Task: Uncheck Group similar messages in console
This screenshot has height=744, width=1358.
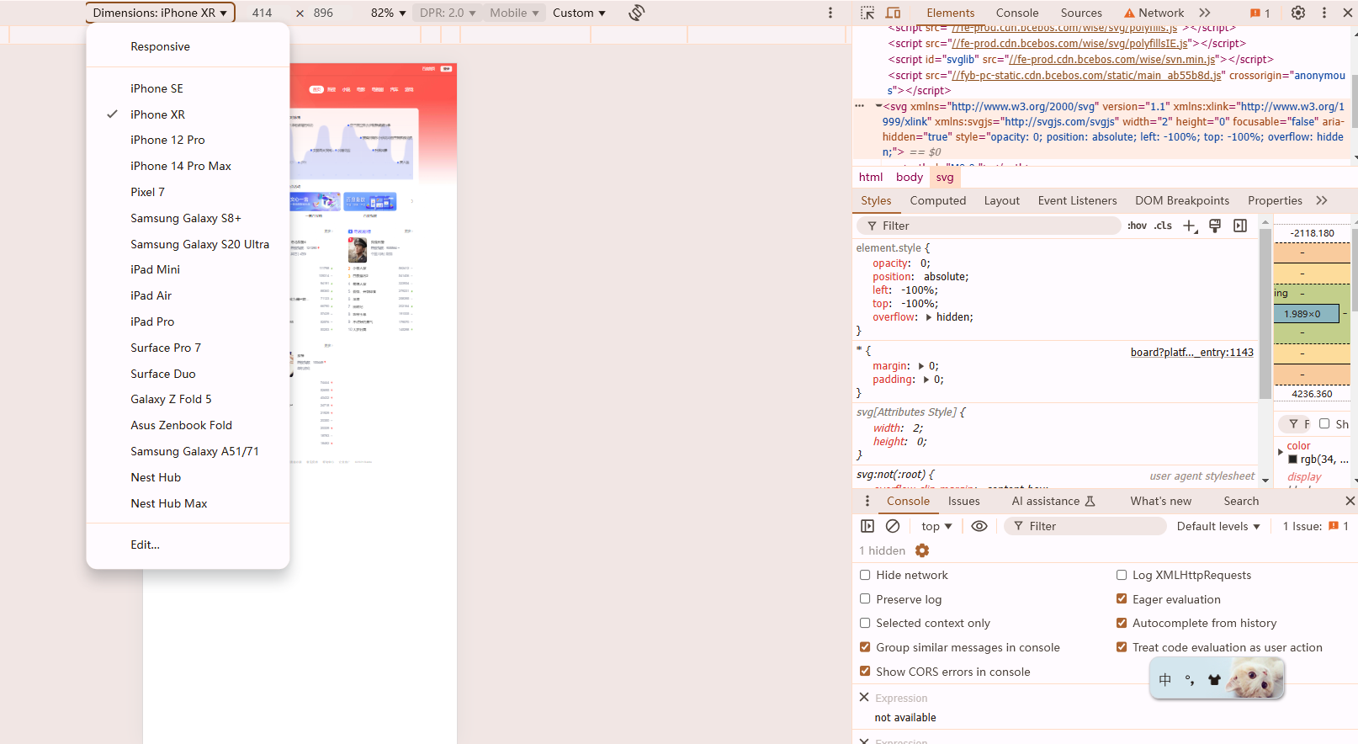Action: (x=865, y=647)
